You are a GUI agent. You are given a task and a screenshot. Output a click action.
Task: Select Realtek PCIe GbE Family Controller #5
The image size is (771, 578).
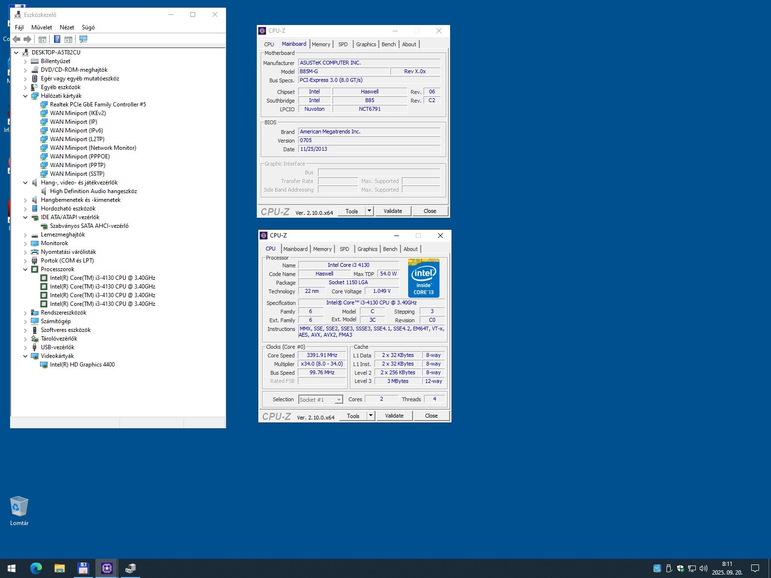coord(98,105)
